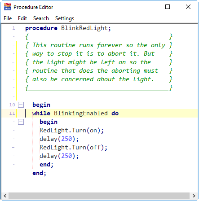The image size is (199, 201).
Task: Click the right scroll arrow
Action: (194, 196)
